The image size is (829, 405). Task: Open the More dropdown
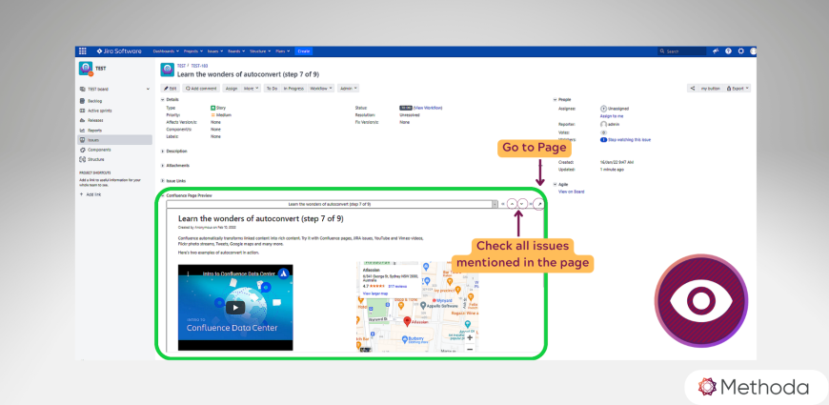252,89
